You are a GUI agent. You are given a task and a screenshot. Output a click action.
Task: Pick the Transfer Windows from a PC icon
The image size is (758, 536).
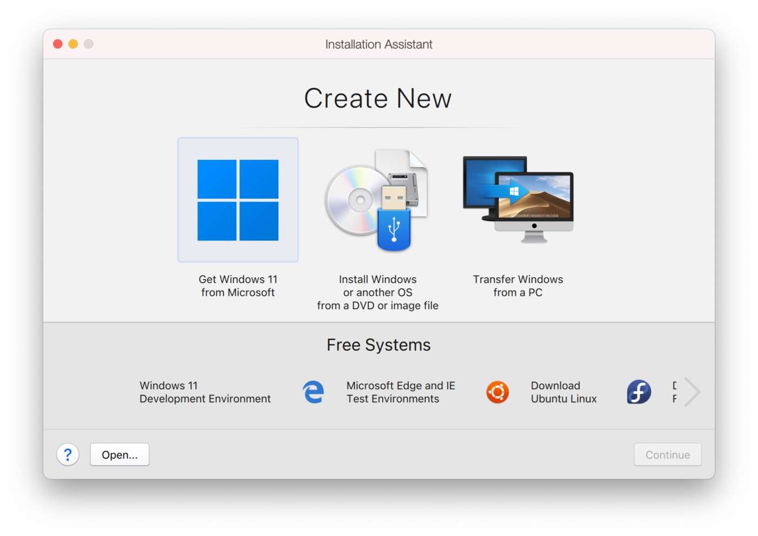tap(518, 200)
